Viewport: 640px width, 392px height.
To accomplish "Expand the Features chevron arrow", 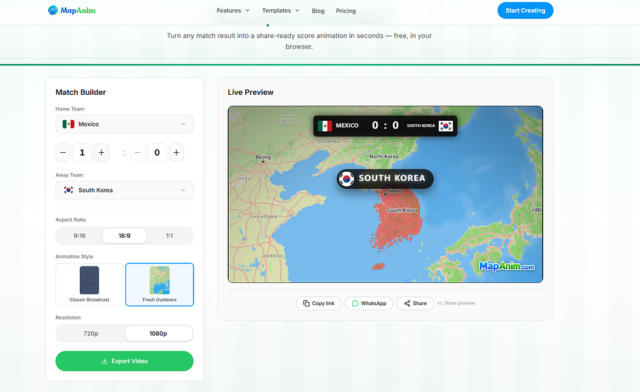I will [x=247, y=10].
